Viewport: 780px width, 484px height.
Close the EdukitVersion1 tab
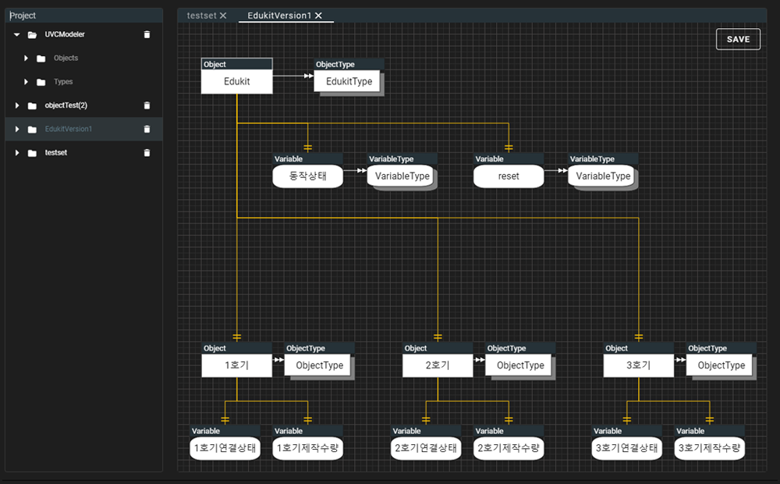point(318,16)
